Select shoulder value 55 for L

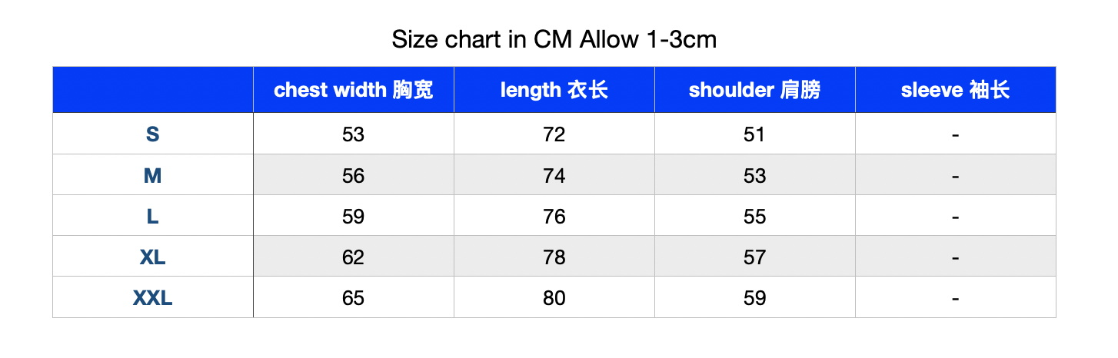coord(755,216)
